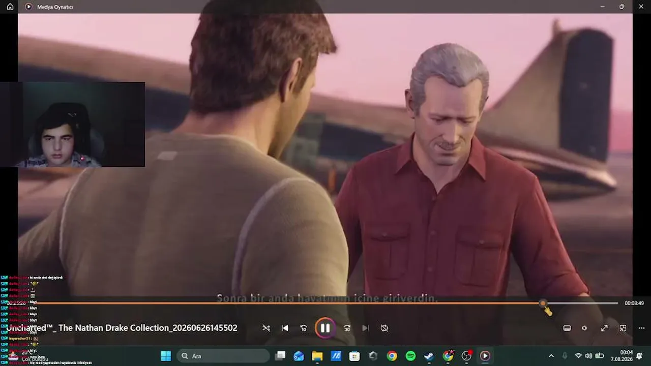Open Wi-Fi network settings in tray
651x366 pixels.
(x=578, y=356)
